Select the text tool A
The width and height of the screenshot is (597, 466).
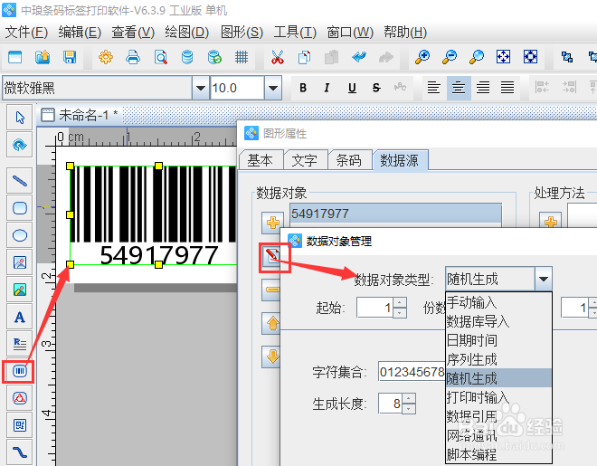click(x=20, y=317)
